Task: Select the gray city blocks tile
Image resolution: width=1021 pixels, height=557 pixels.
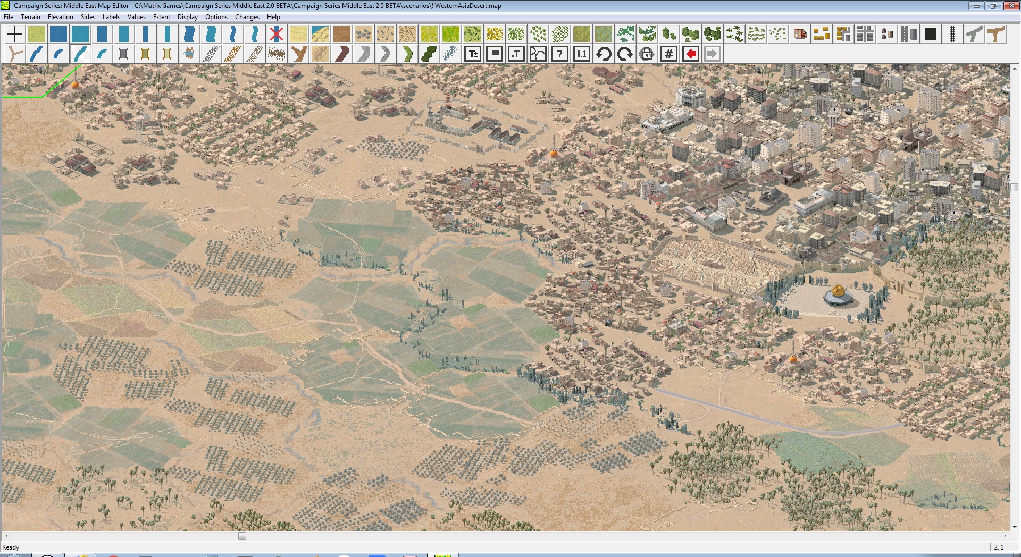Action: (x=865, y=34)
